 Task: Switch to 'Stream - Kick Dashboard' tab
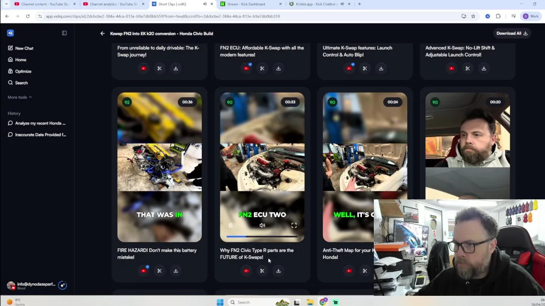[251, 4]
